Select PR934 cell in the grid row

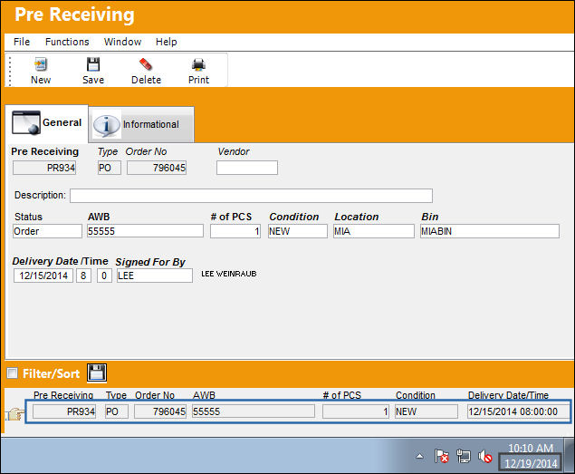pyautogui.click(x=64, y=411)
